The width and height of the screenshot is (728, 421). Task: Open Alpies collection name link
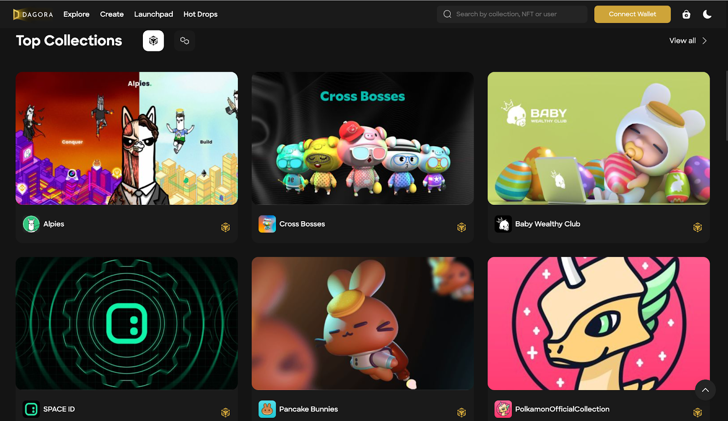54,224
